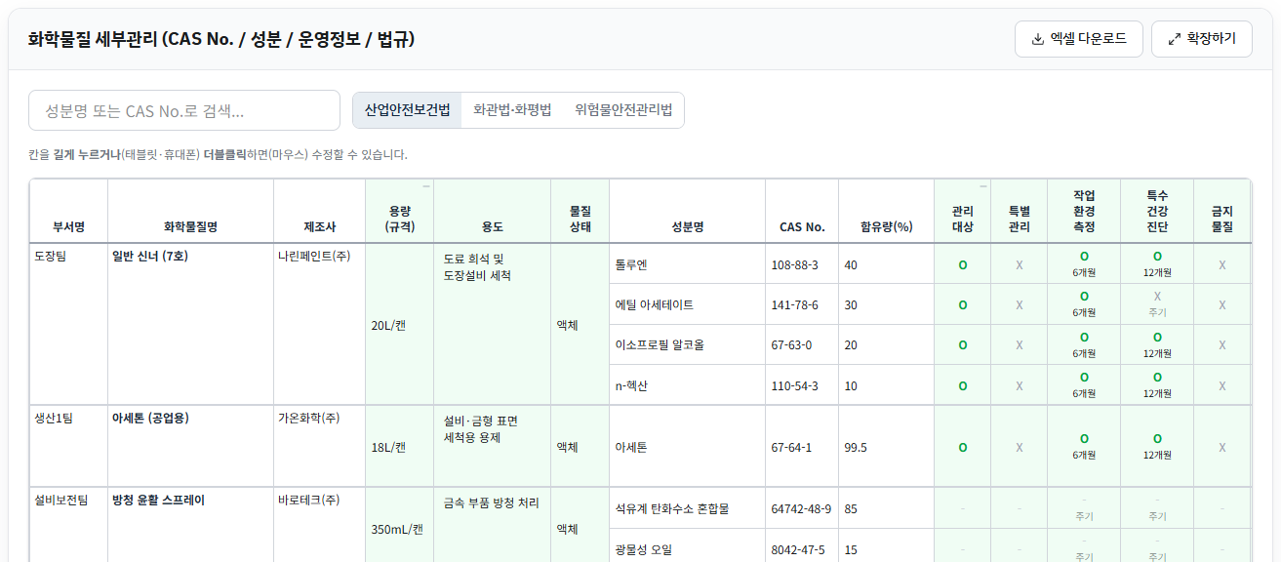
Task: Select the 도료 희석 및 도장설비 세척 usage cell
Action: tap(492, 324)
